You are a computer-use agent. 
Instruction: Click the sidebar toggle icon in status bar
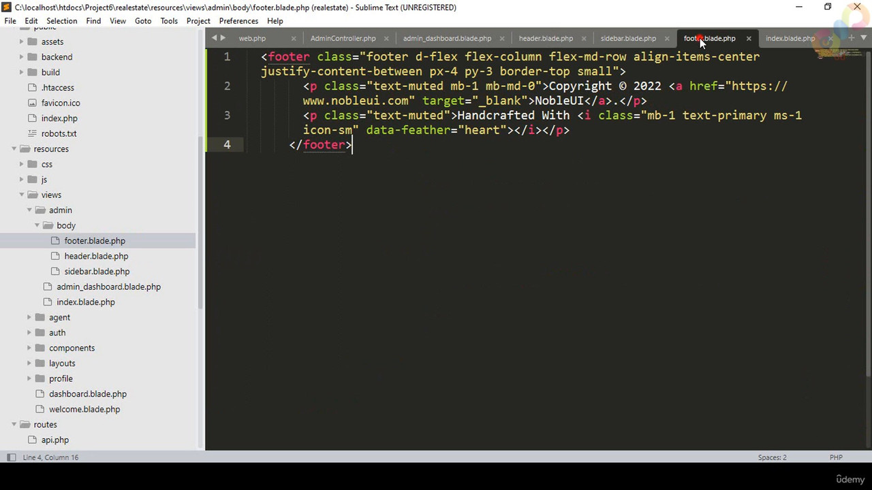tap(11, 457)
